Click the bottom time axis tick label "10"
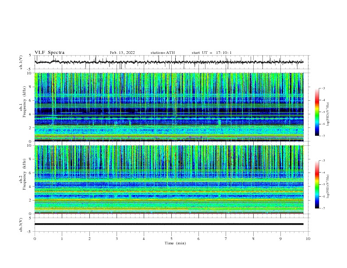The height and width of the screenshot is (268, 347). (x=308, y=239)
